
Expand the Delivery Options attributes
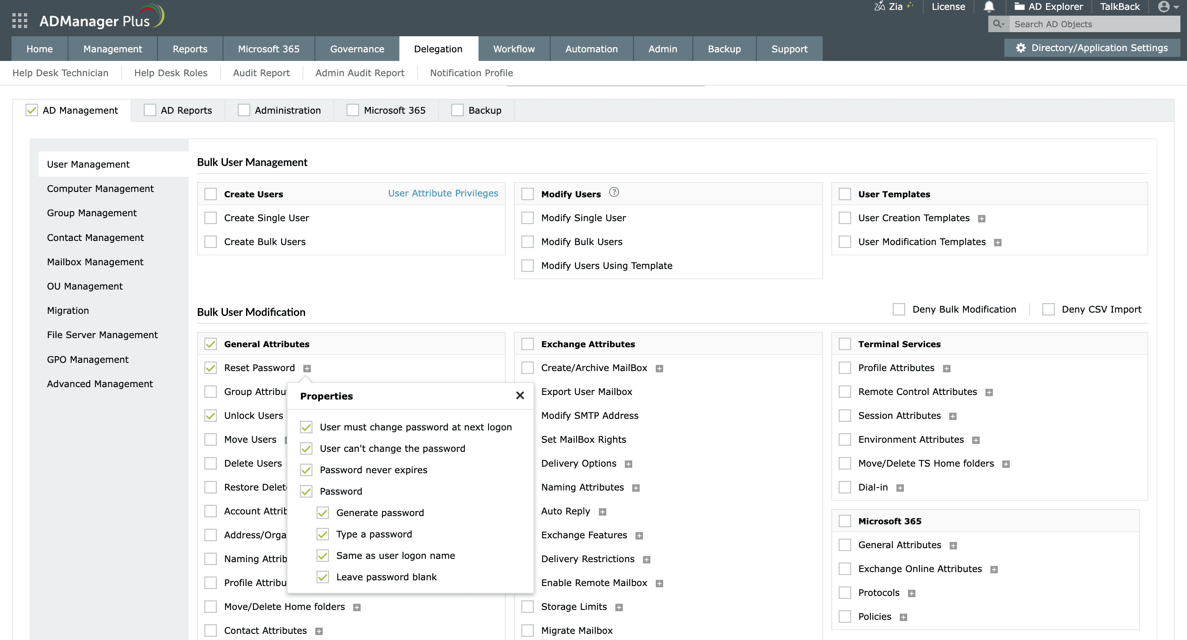[x=629, y=464]
